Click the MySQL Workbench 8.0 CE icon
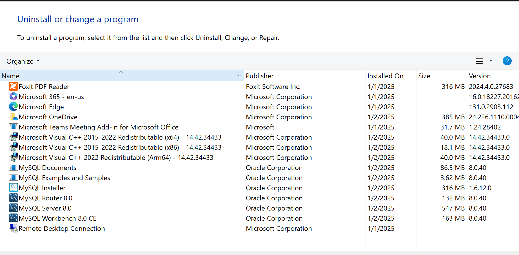Image resolution: width=519 pixels, height=255 pixels. coord(14,218)
